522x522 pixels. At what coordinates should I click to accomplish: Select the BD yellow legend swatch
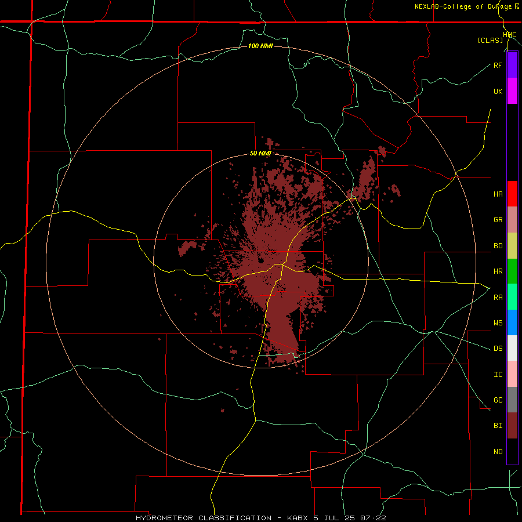(x=512, y=246)
